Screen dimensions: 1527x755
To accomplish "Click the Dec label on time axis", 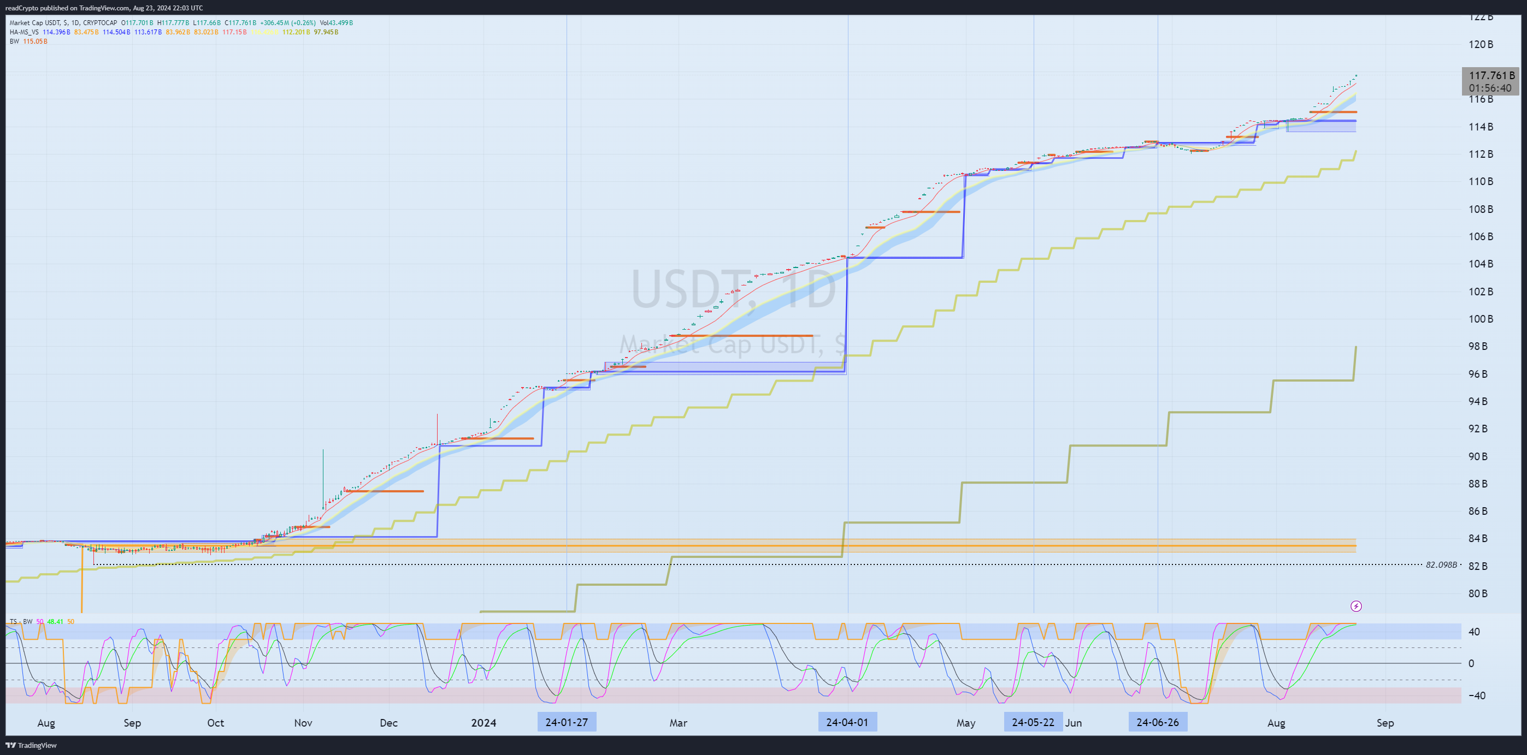I will pos(389,722).
